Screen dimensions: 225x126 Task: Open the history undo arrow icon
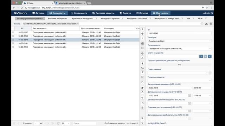[x=142, y=103]
